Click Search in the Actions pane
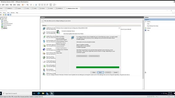The width and height of the screenshot is (175, 98). click(x=149, y=22)
